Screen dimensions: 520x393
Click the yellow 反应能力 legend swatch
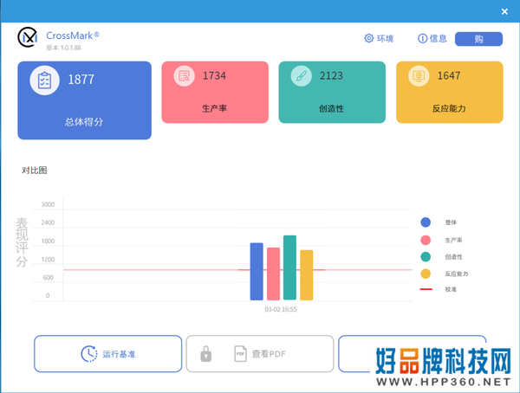426,274
